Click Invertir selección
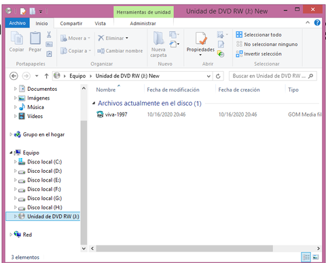326x263 pixels. coord(259,54)
